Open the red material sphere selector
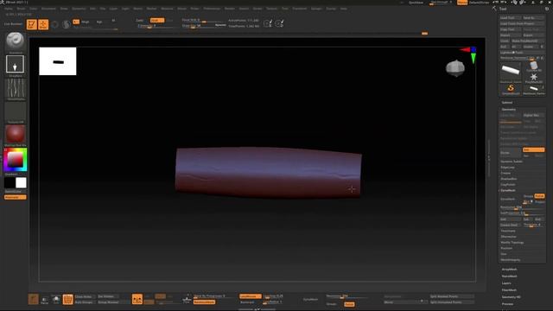Screen dimensions: 553x311 point(16,134)
